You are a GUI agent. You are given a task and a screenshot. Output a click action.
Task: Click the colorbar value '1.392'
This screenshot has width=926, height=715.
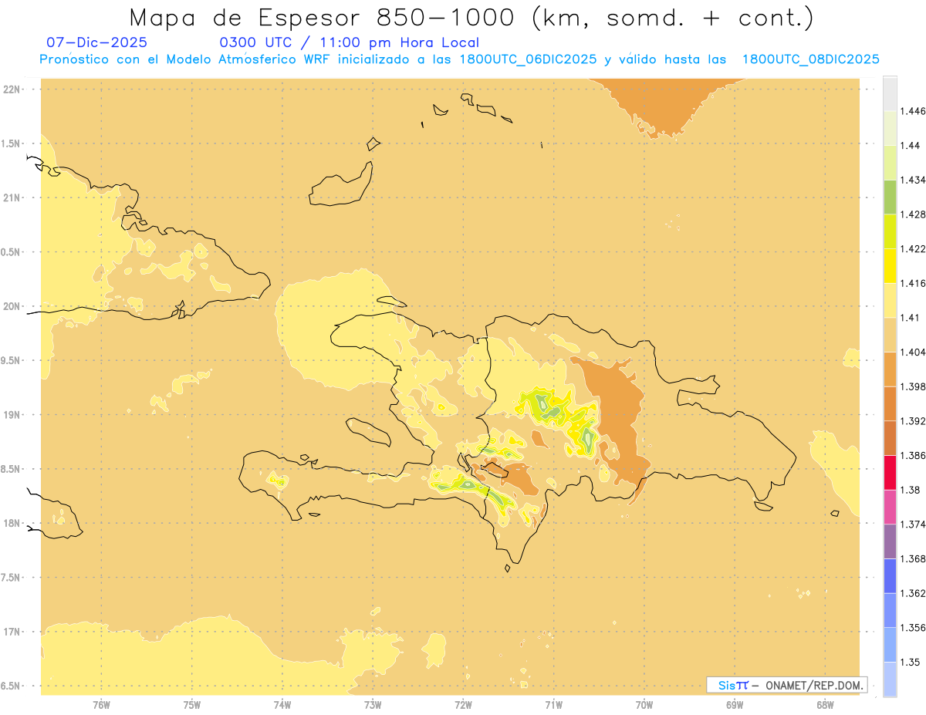(912, 421)
